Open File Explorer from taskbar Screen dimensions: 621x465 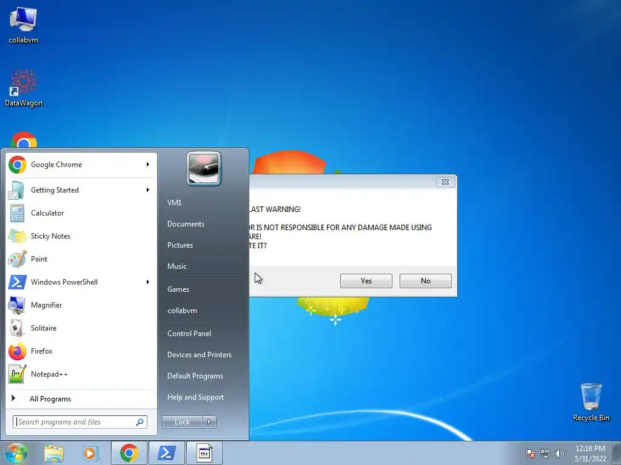pos(54,453)
